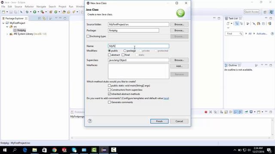Click the Debug bug icon in toolbar
The image size is (275, 154).
[27, 12]
